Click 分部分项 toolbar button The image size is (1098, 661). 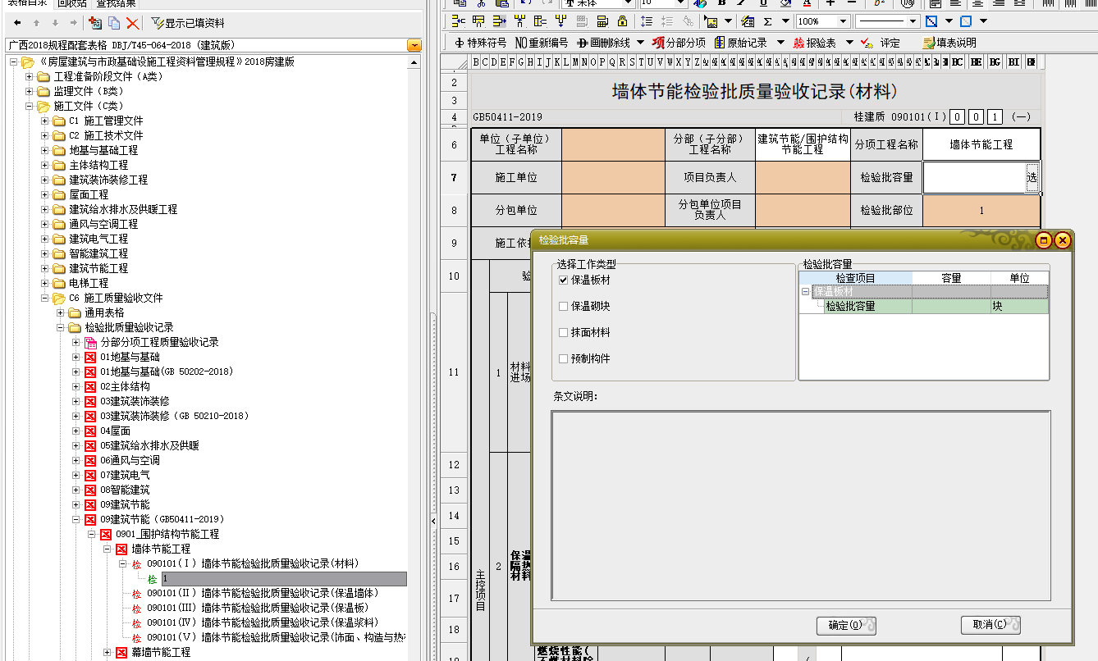click(678, 43)
